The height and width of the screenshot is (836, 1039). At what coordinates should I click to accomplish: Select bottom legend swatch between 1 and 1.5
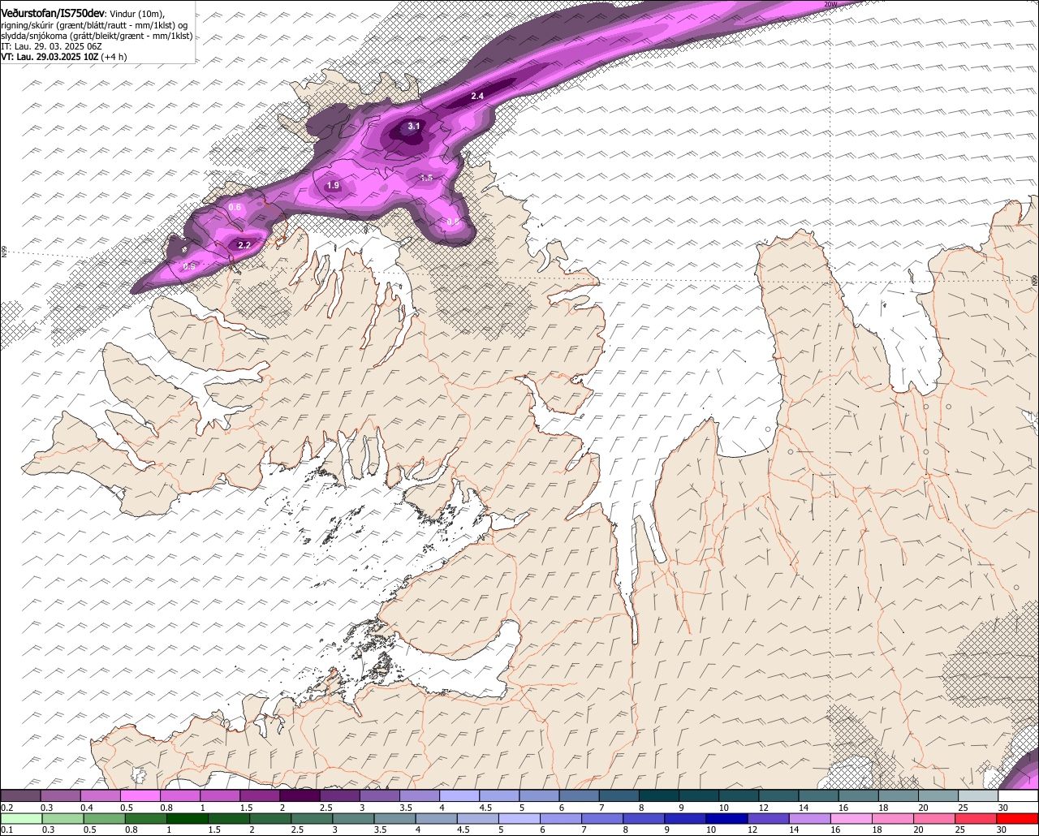pos(188,818)
